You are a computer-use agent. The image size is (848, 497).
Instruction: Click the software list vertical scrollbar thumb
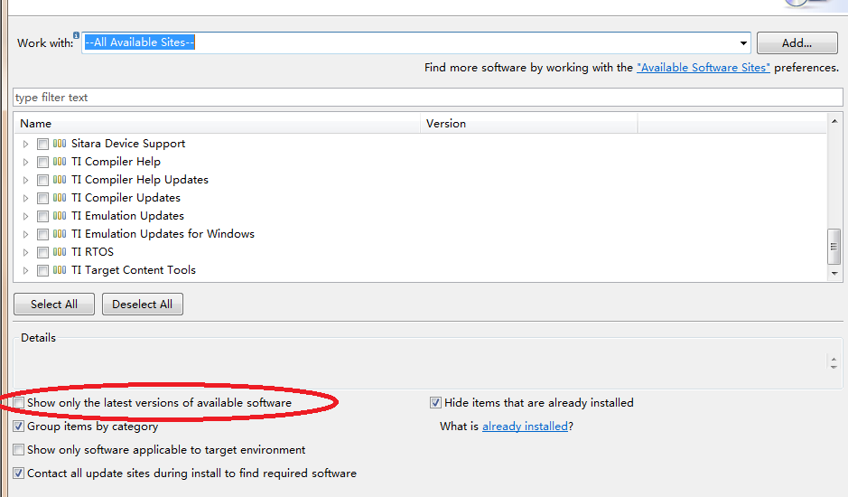click(x=834, y=243)
